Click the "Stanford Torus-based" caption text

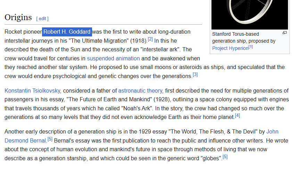click(235, 34)
